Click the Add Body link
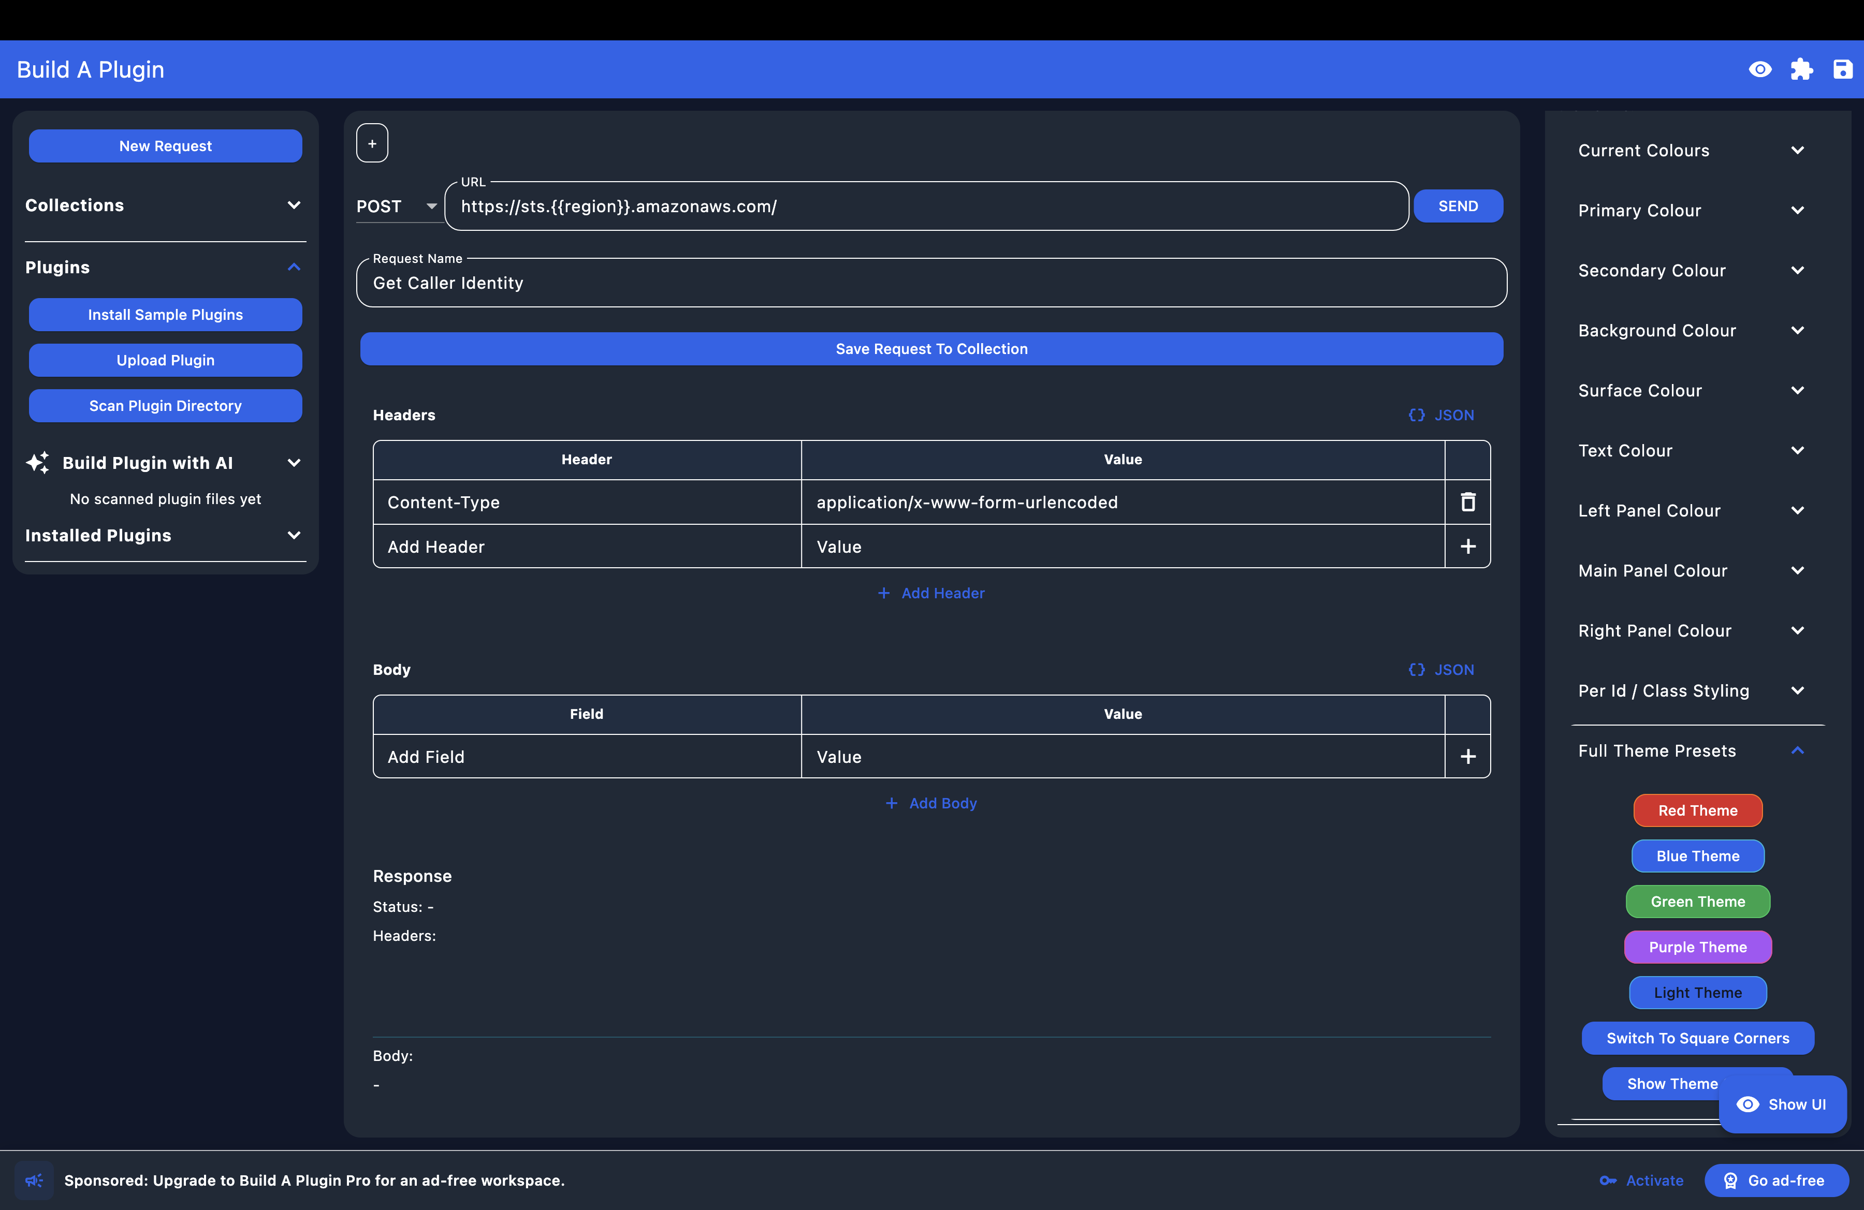This screenshot has width=1864, height=1210. [931, 803]
